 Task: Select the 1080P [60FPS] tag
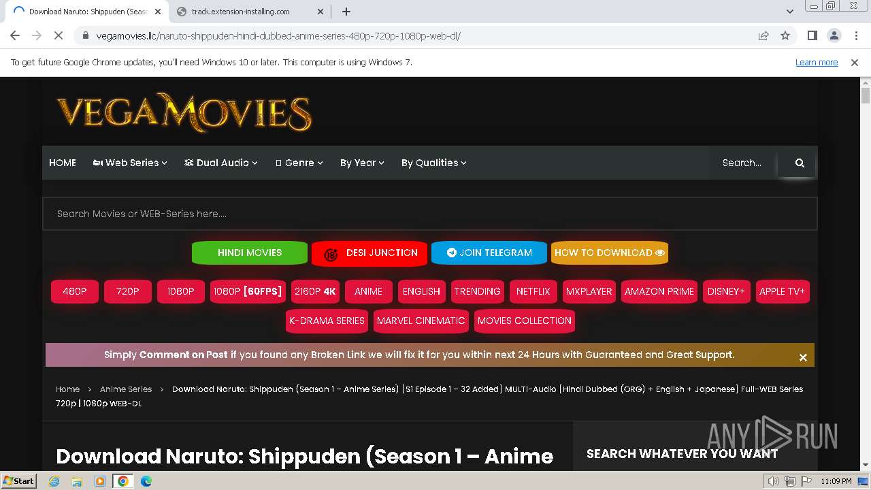coord(248,291)
